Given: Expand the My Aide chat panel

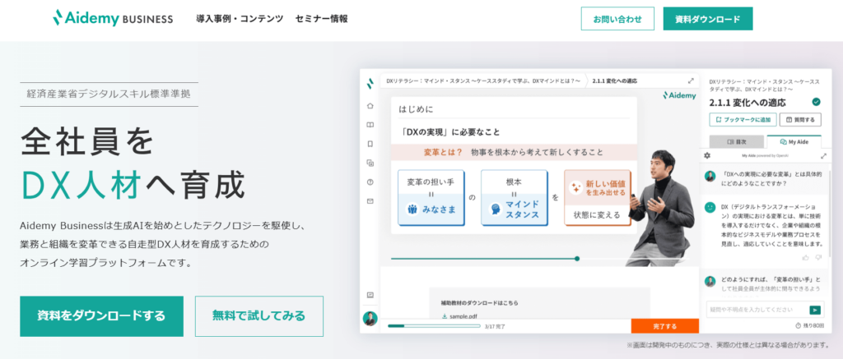Looking at the screenshot, I should coord(823,155).
